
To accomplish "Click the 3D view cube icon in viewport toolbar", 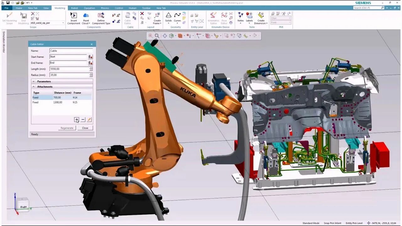I will click(x=171, y=36).
